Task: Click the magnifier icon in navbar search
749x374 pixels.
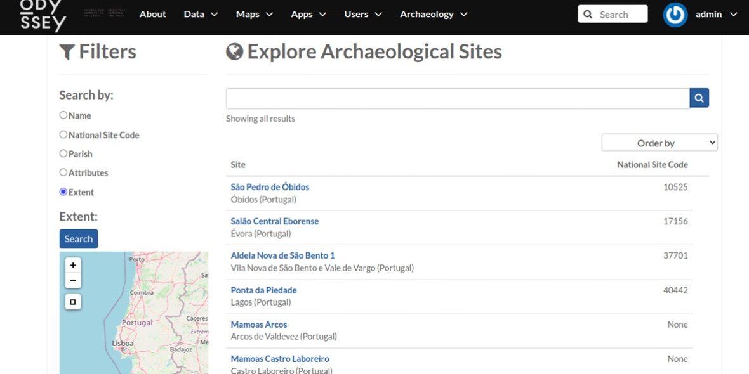Action: pyautogui.click(x=588, y=15)
